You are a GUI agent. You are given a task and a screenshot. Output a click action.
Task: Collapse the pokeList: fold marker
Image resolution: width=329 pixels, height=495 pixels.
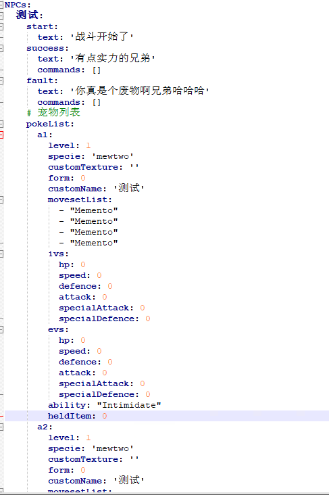pos(1,124)
